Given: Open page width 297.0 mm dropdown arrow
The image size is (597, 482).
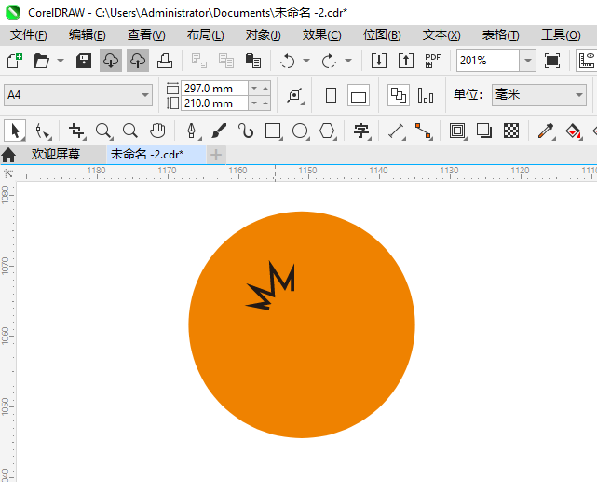Looking at the screenshot, I should pos(254,89).
